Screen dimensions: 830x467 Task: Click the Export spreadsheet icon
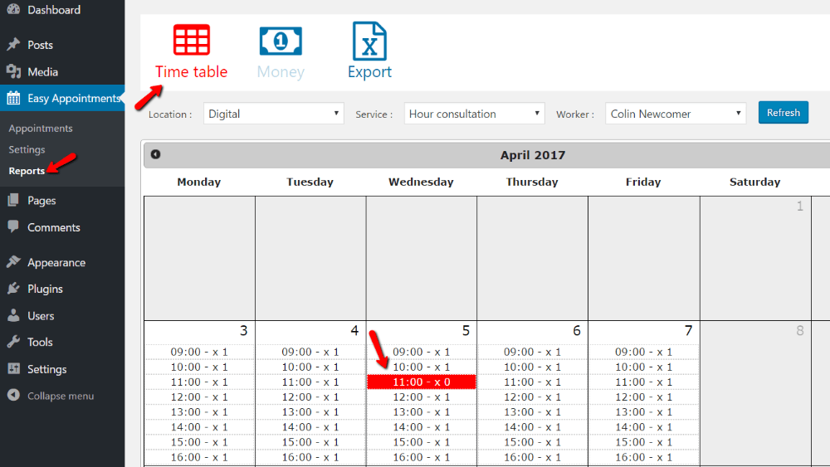tap(369, 41)
